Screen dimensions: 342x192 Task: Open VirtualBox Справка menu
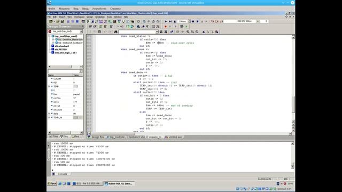(115, 9)
